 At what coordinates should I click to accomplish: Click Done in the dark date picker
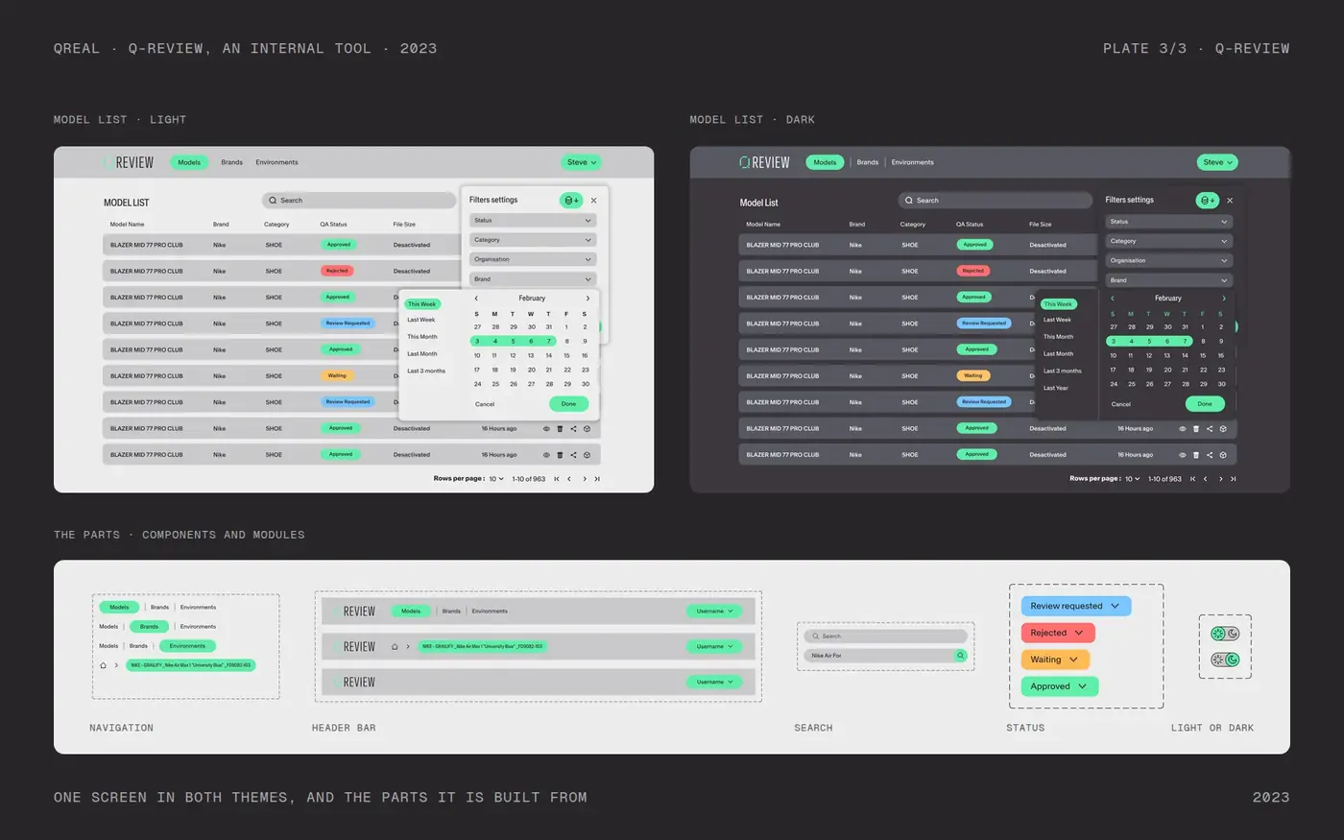1205,404
